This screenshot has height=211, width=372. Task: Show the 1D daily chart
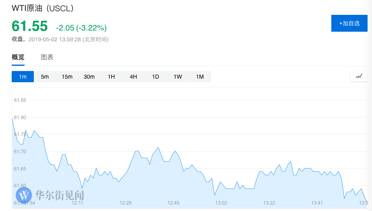coord(155,77)
